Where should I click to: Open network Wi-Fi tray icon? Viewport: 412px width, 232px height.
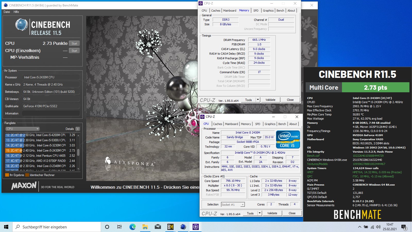372,227
